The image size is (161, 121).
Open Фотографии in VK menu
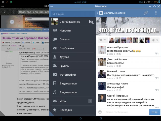pyautogui.click(x=73, y=75)
